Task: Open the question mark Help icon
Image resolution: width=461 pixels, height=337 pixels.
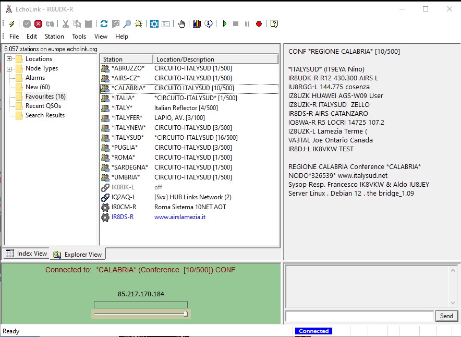Action: [274, 24]
